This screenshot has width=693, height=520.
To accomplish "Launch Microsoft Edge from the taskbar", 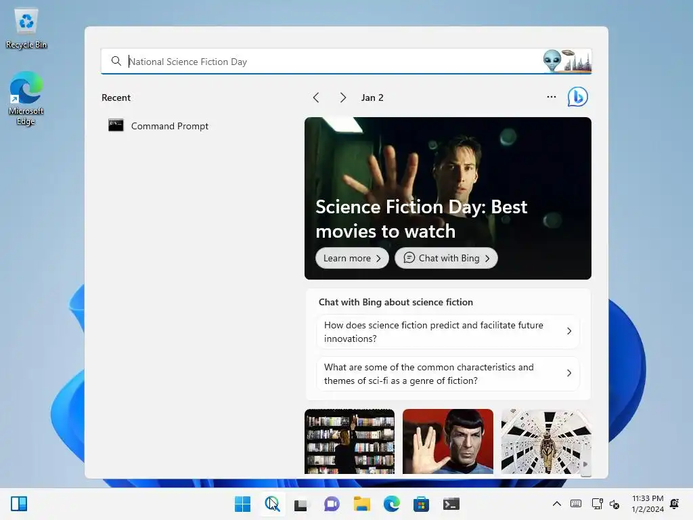I will click(391, 504).
